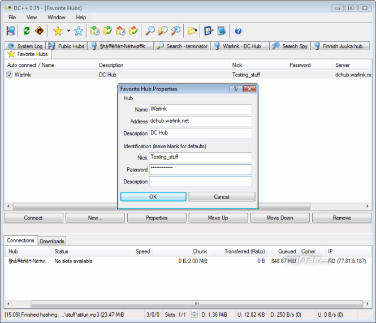Viewport: 376px width, 323px height.
Task: Adjust slots with the status bar spinner
Action: coord(195,315)
